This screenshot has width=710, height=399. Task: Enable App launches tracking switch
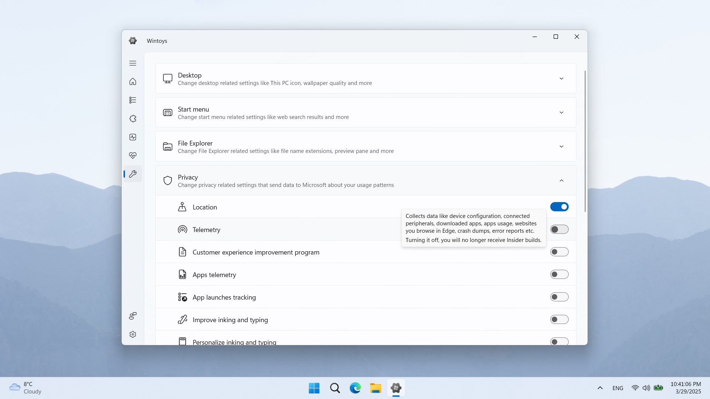(x=559, y=297)
